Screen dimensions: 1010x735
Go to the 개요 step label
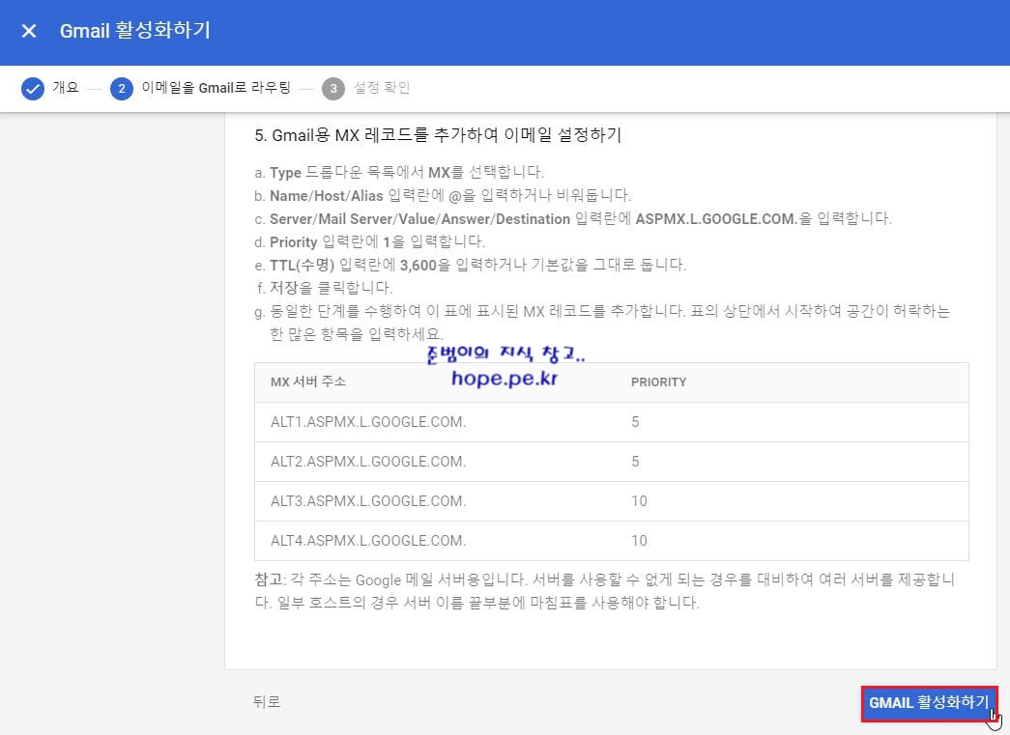(66, 88)
